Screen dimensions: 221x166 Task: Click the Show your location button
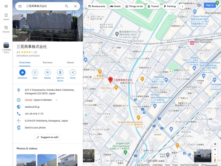pyautogui.click(x=215, y=144)
